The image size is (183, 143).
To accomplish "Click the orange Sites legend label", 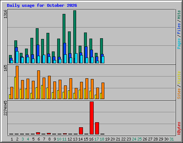I will pyautogui.click(x=179, y=94).
